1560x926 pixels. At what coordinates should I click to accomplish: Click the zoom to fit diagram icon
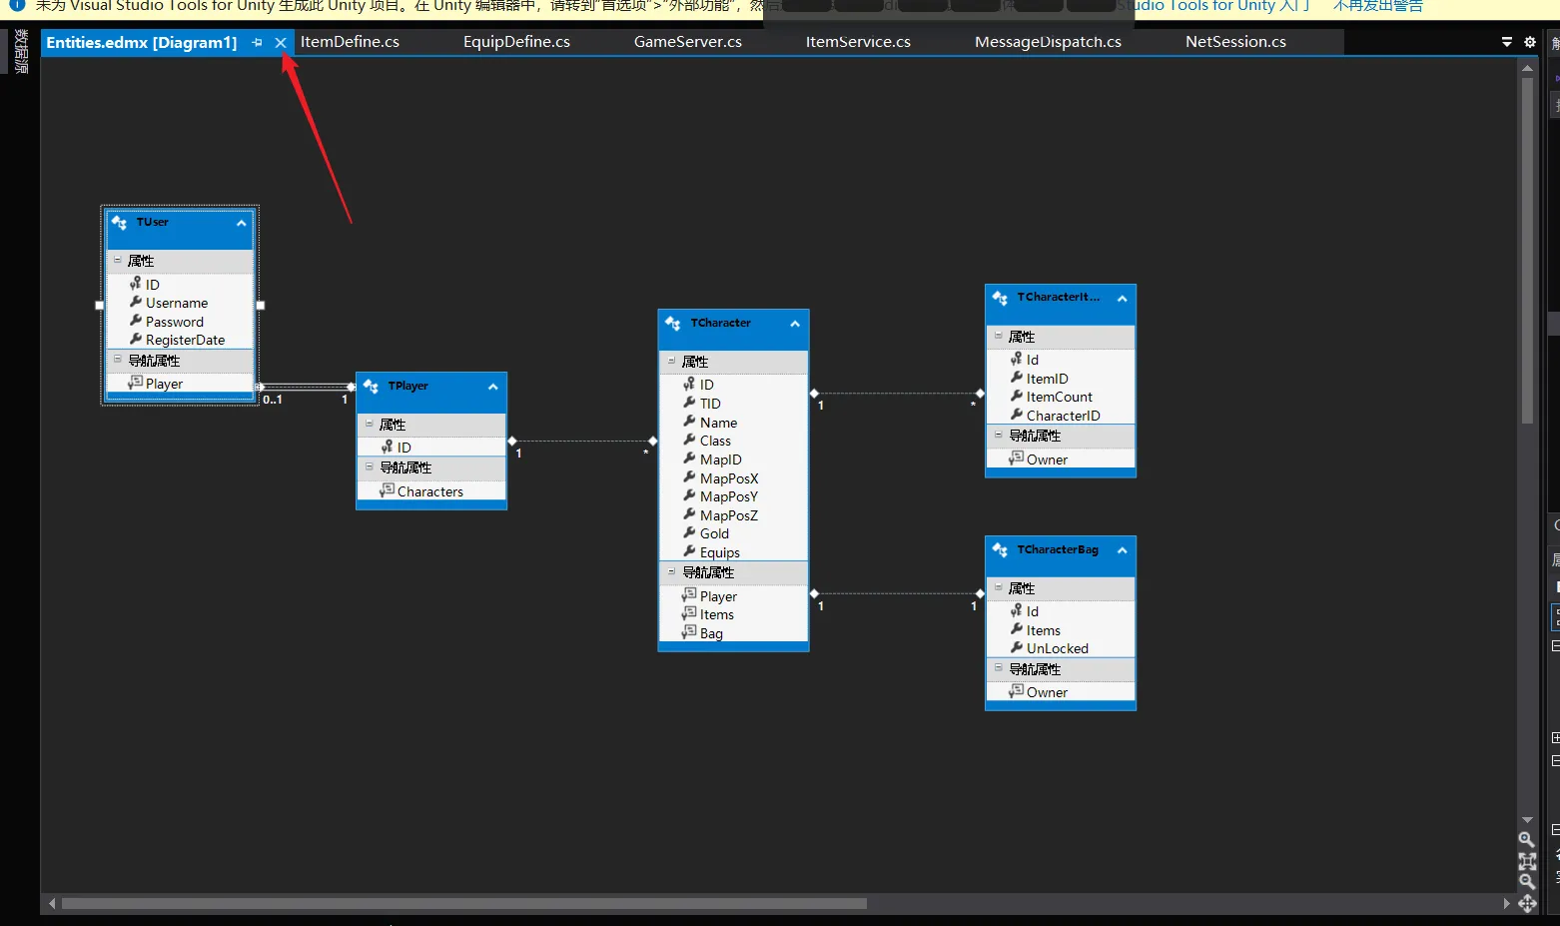click(1526, 860)
